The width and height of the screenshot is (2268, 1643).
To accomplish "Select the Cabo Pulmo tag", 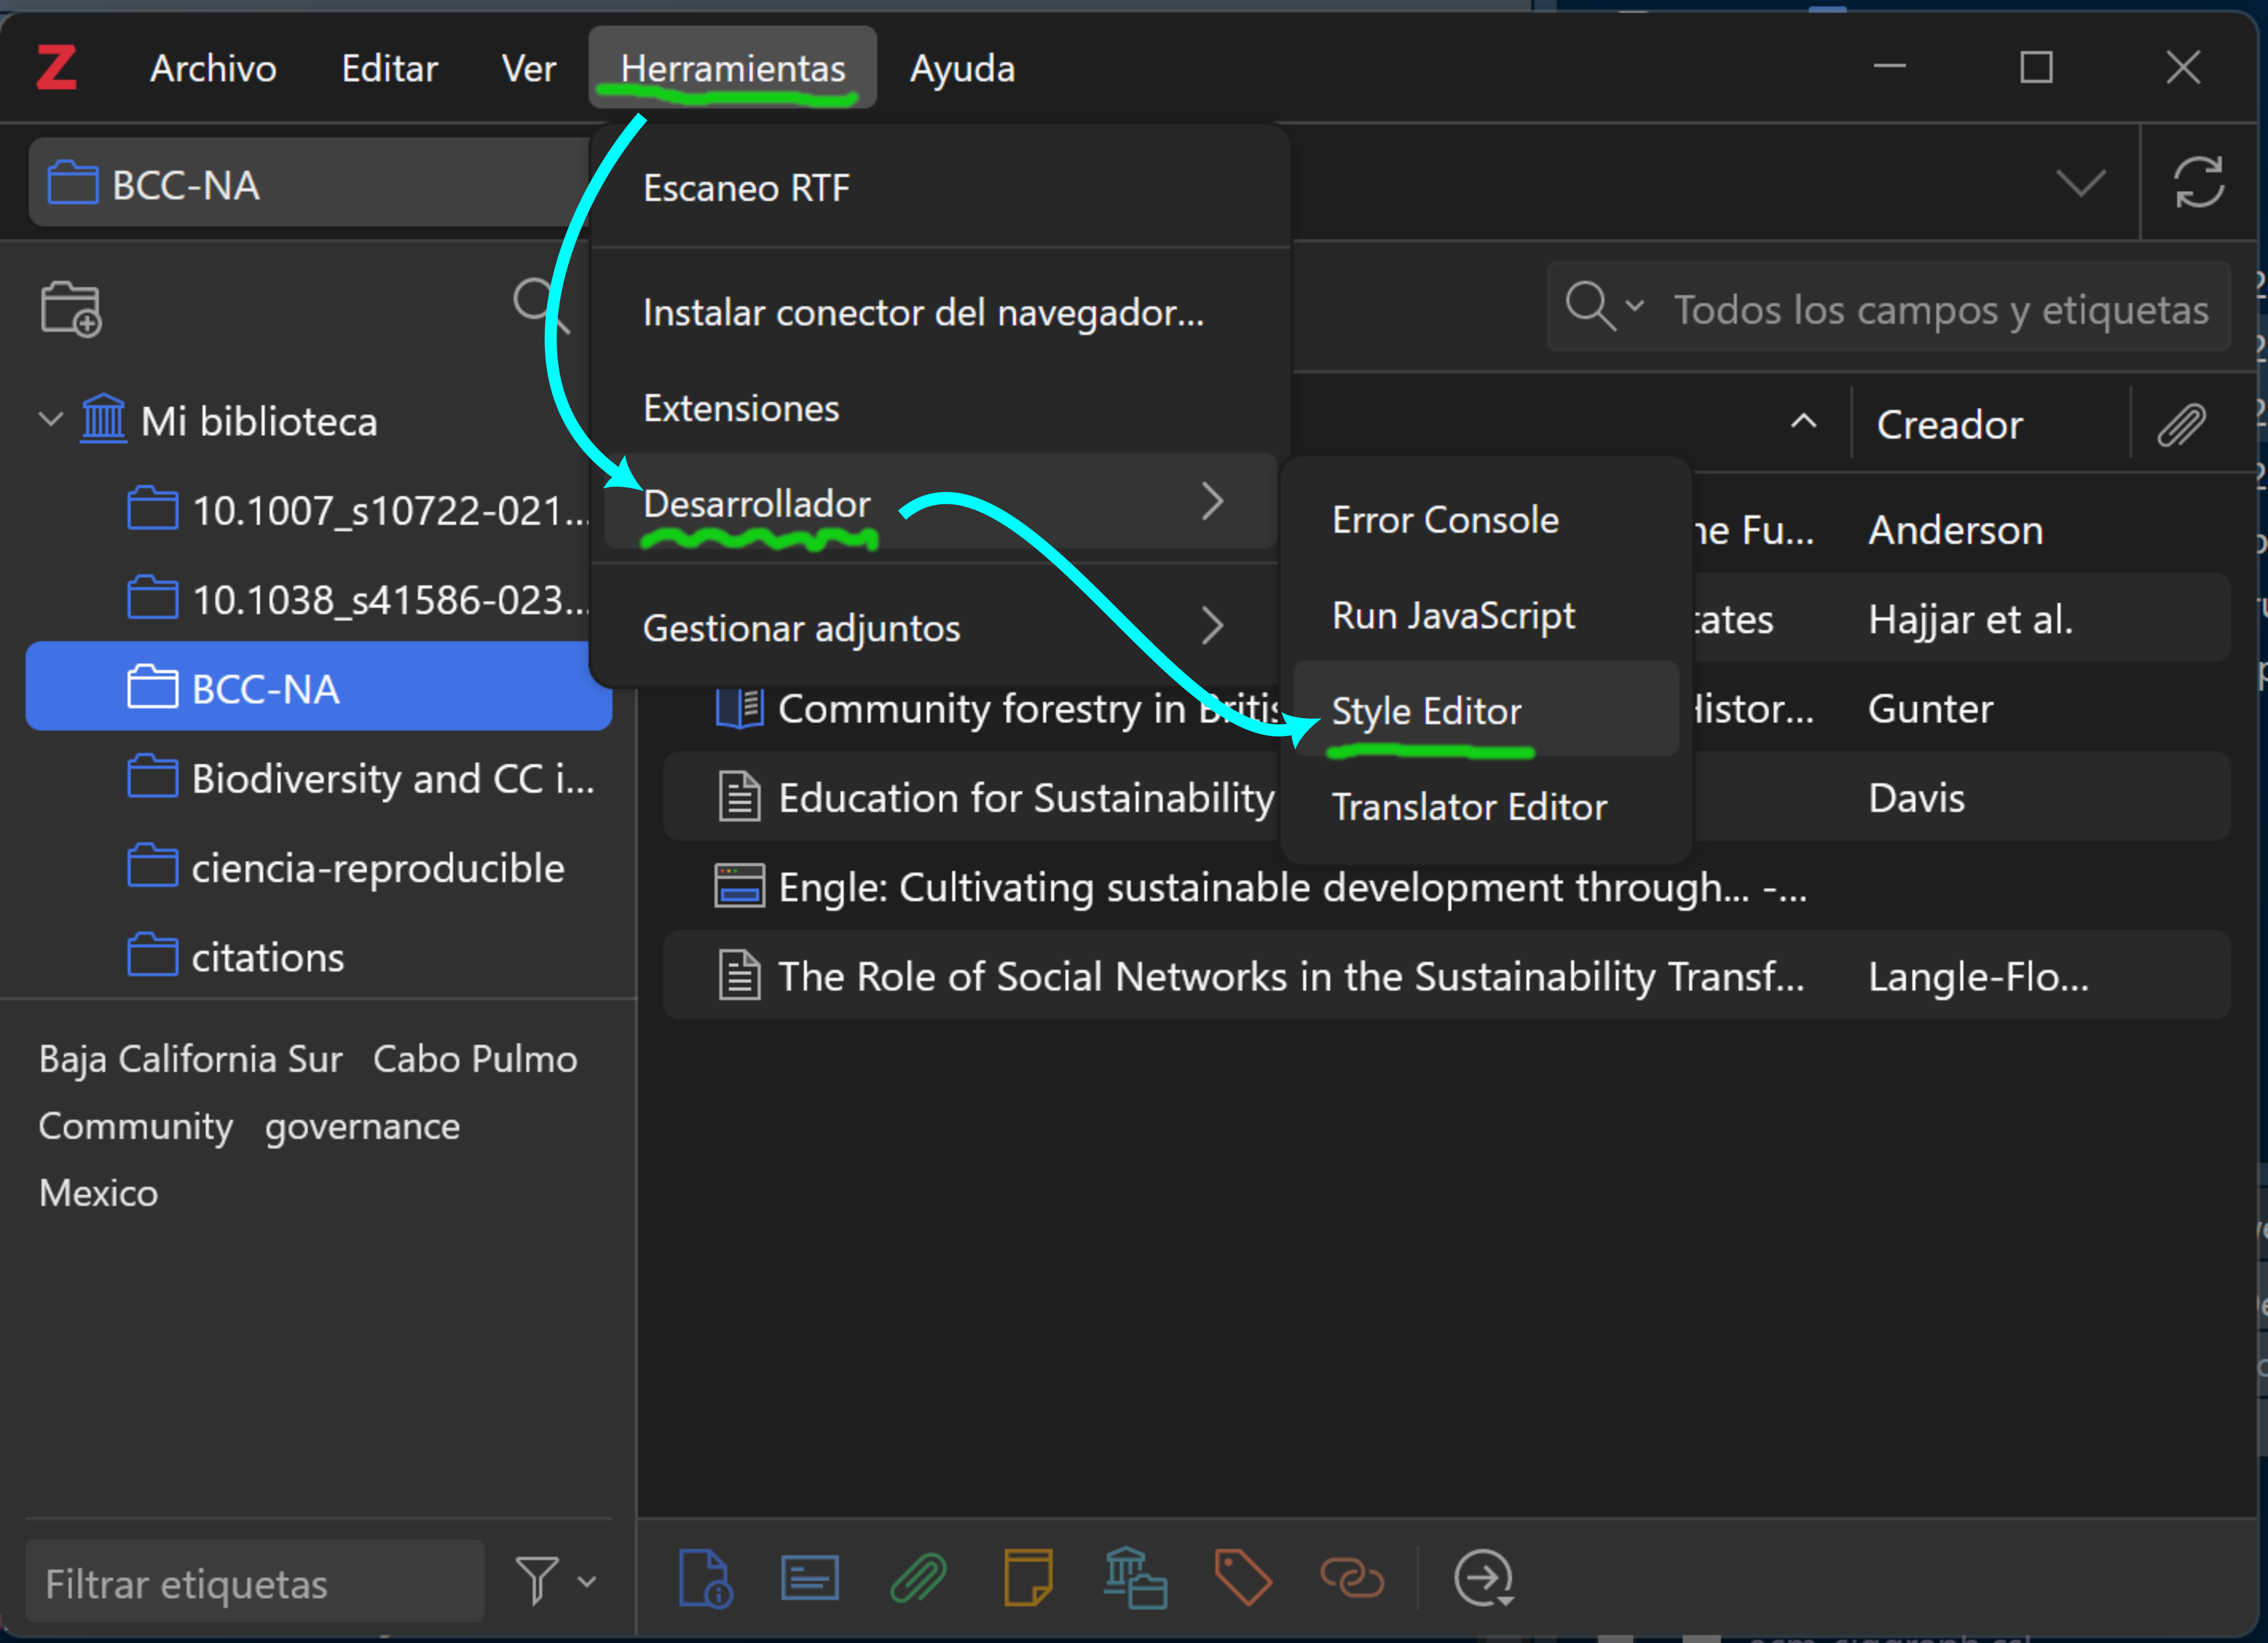I will point(475,1059).
